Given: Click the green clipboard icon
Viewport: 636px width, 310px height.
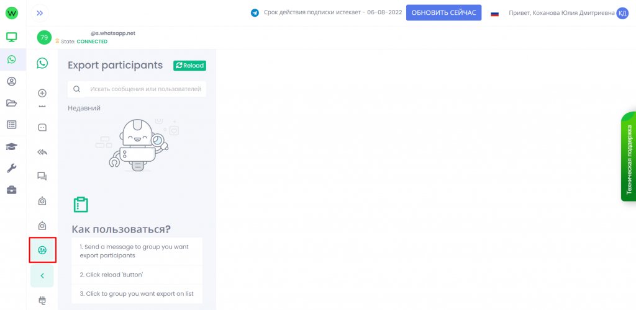Looking at the screenshot, I should (x=81, y=205).
